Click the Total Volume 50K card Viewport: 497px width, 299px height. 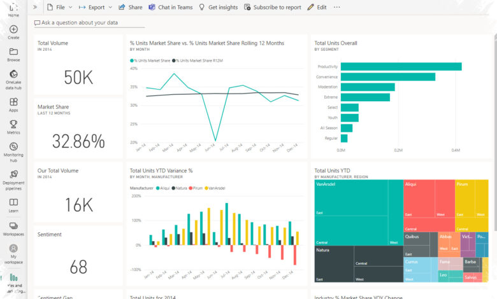tap(78, 65)
